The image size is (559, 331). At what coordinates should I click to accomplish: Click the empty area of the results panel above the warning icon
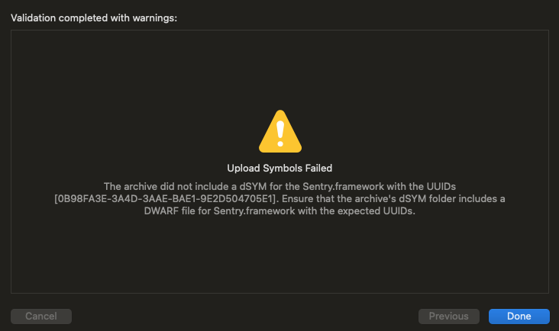coord(279,68)
